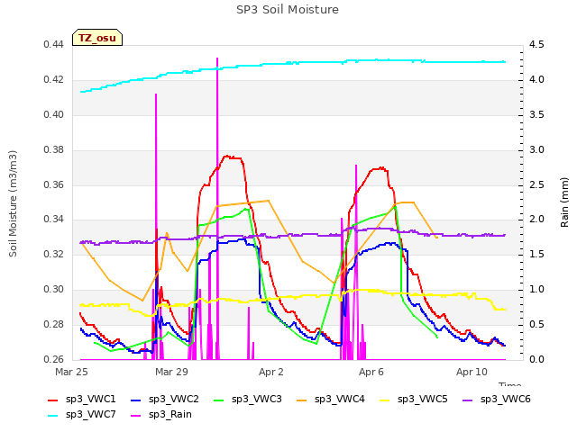Click the Rain (mm) axis label

coord(564,202)
